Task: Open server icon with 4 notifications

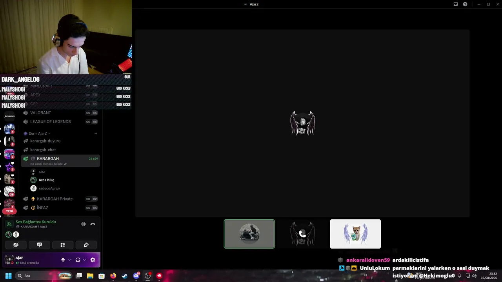Action: (x=9, y=128)
